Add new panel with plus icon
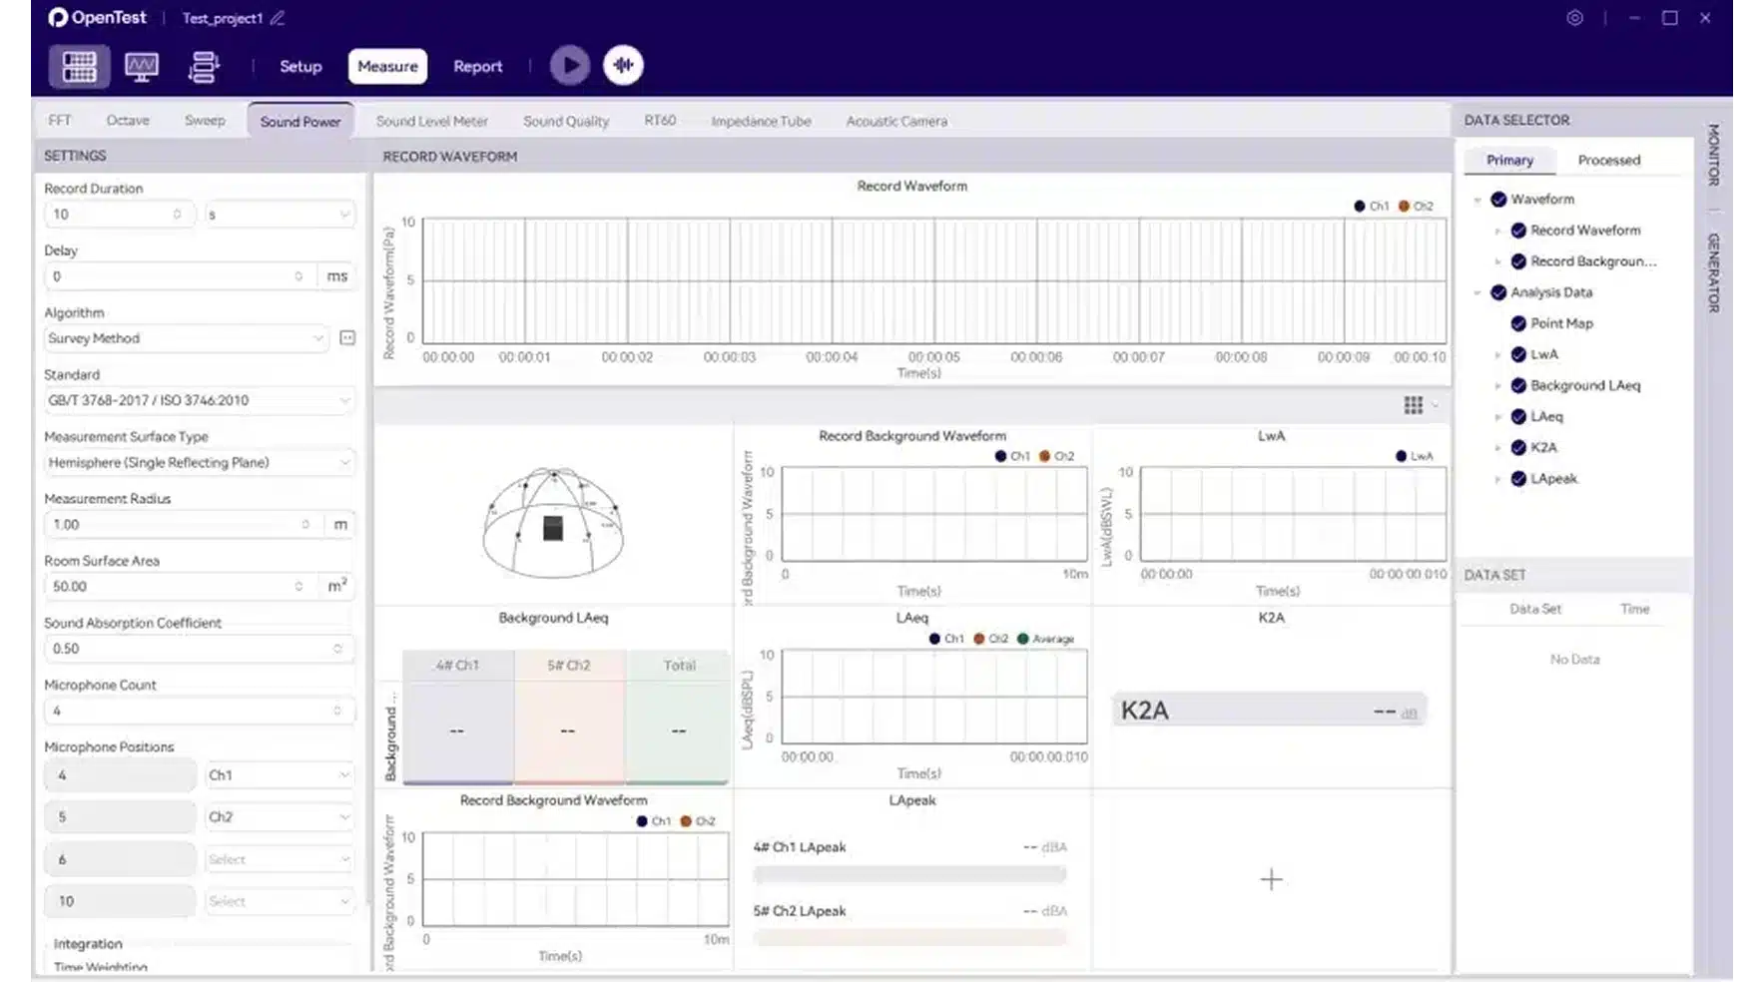The height and width of the screenshot is (982, 1764). (1271, 879)
